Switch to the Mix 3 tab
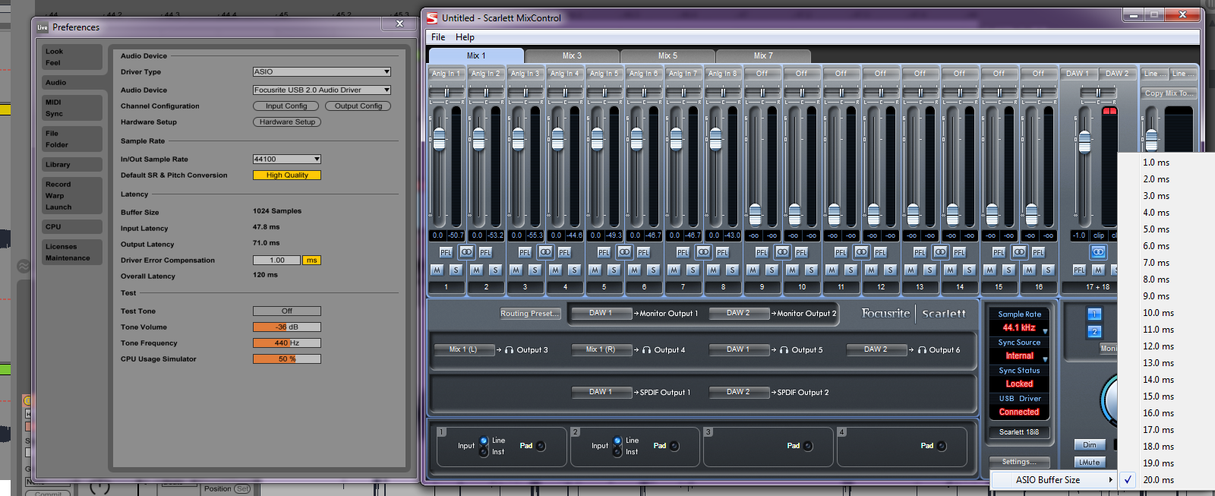Screen dimensions: 1215x496 (x=572, y=56)
